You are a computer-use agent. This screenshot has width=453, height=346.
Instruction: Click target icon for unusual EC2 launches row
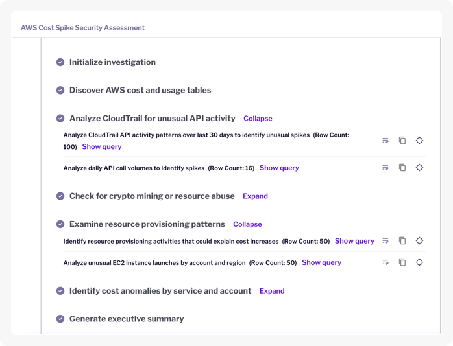(x=419, y=262)
